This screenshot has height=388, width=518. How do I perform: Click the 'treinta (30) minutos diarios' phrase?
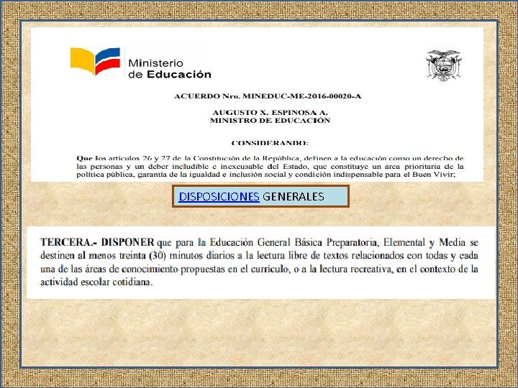coord(175,256)
